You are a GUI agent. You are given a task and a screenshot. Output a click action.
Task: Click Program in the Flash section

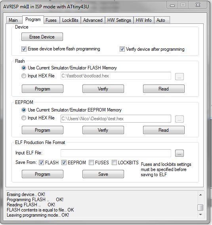pos(42,89)
